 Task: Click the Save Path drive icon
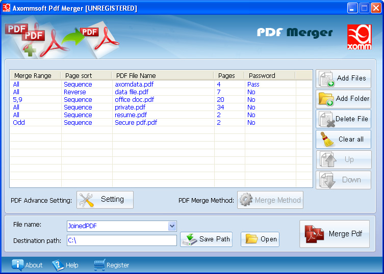click(190, 239)
